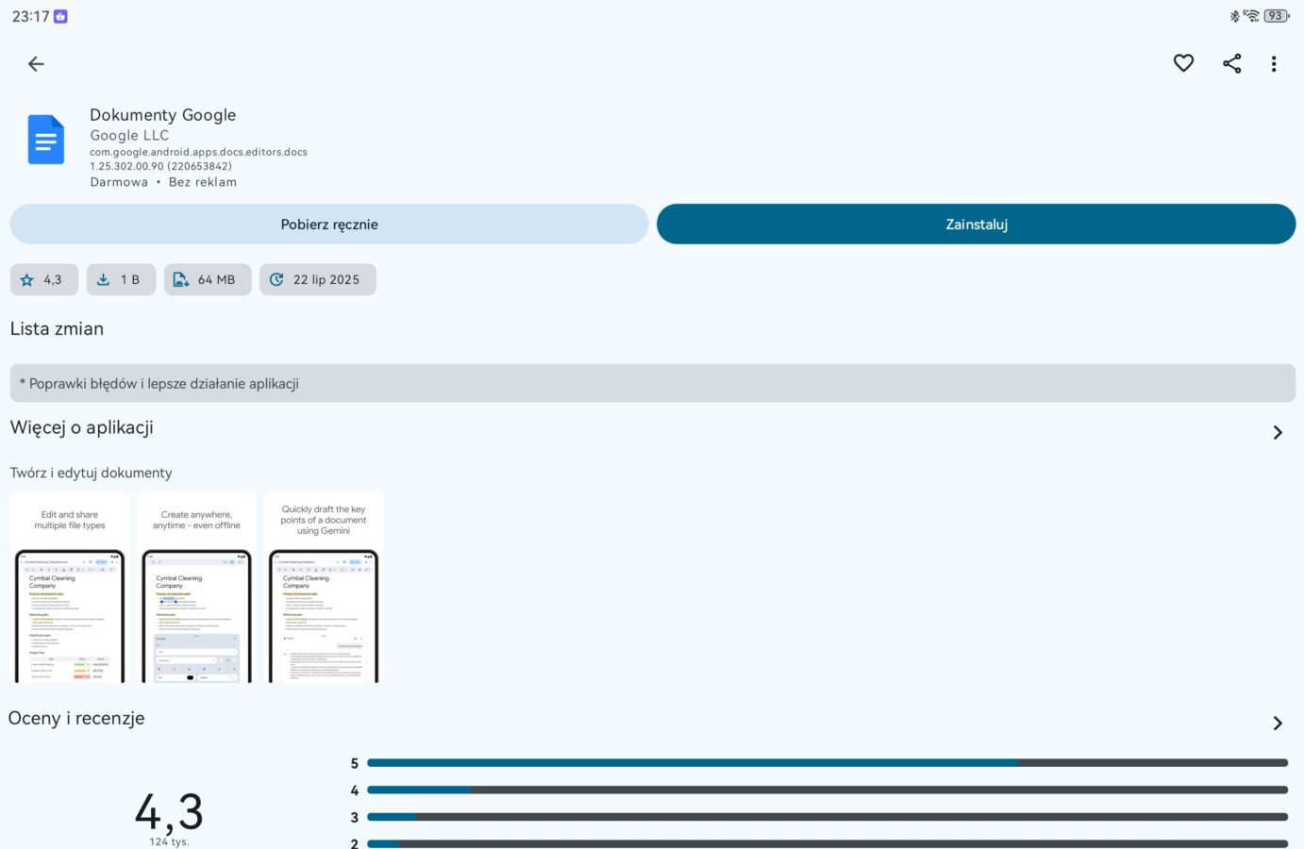Image resolution: width=1304 pixels, height=849 pixels.
Task: Tap the Bluetooth status icon
Action: pyautogui.click(x=1234, y=16)
